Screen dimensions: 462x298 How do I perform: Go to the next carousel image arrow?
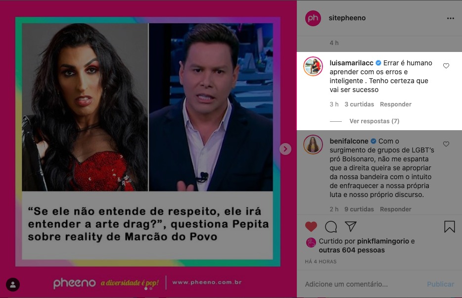(285, 149)
